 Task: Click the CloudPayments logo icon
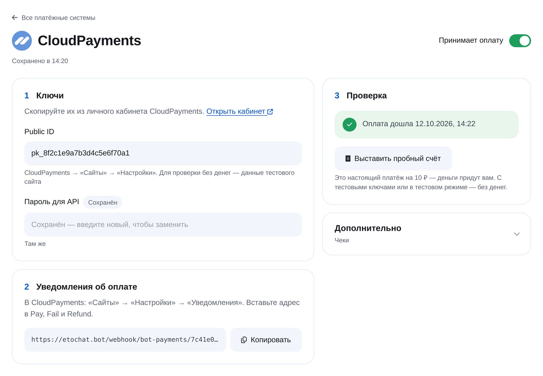pyautogui.click(x=22, y=41)
